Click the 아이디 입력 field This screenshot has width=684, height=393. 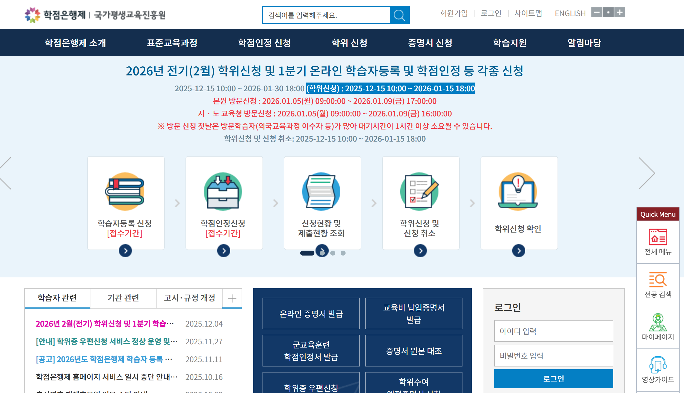(x=553, y=331)
